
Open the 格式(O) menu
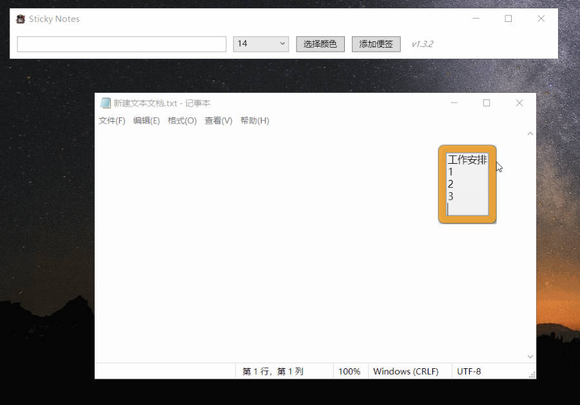(182, 120)
